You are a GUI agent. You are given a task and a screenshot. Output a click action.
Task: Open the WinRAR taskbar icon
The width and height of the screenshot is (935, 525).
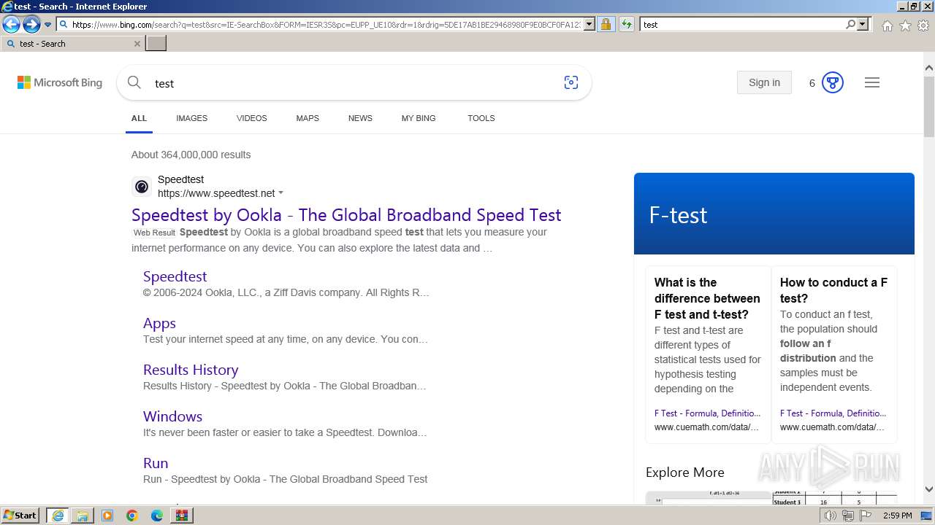[x=182, y=516]
